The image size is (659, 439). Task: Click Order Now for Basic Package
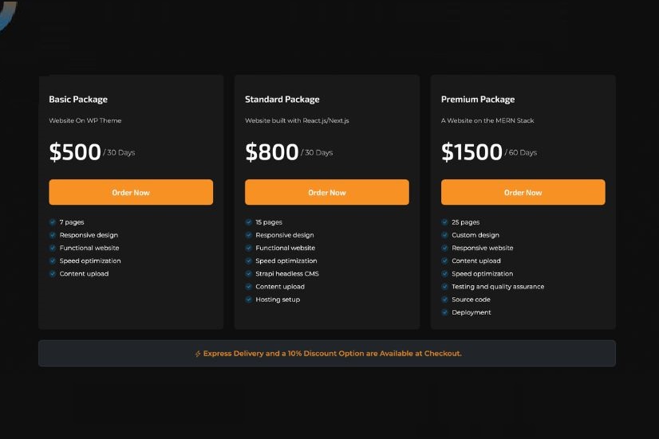point(131,192)
